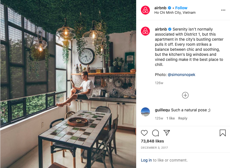Open the three-dot more options menu
This screenshot has height=168, width=230.
click(x=223, y=10)
